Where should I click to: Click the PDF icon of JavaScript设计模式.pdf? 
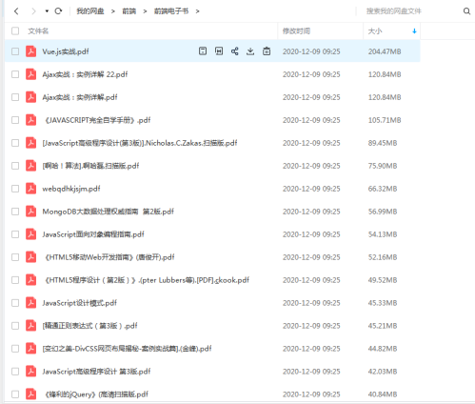pyautogui.click(x=30, y=303)
